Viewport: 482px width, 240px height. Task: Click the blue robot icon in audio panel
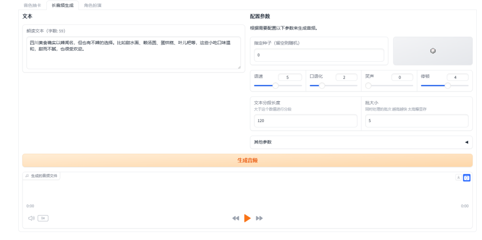click(x=466, y=177)
